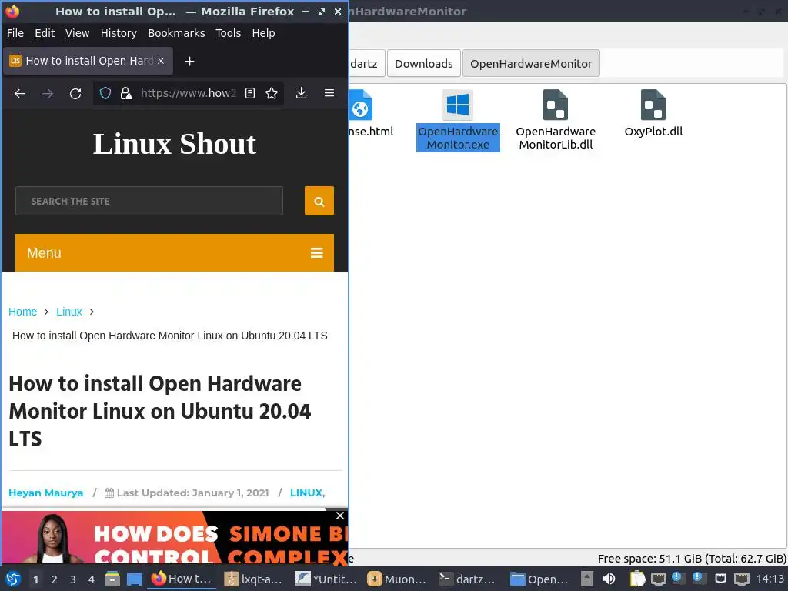Go back in Firefox
This screenshot has height=591, width=788.
[x=20, y=93]
